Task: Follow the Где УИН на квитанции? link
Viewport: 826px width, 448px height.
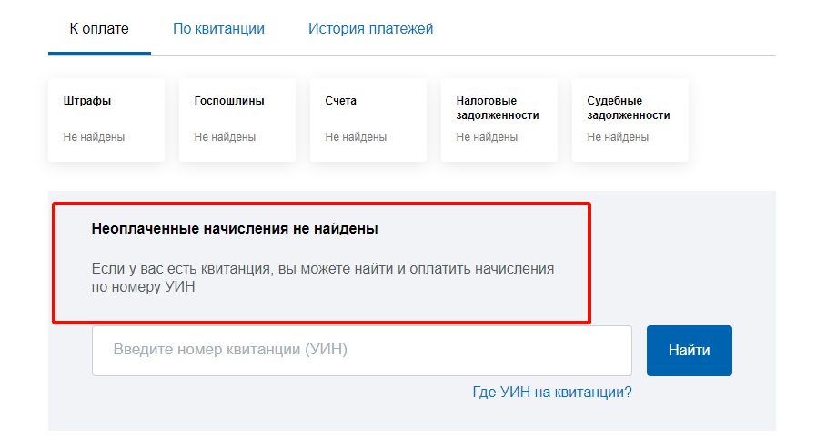Action: [x=551, y=393]
